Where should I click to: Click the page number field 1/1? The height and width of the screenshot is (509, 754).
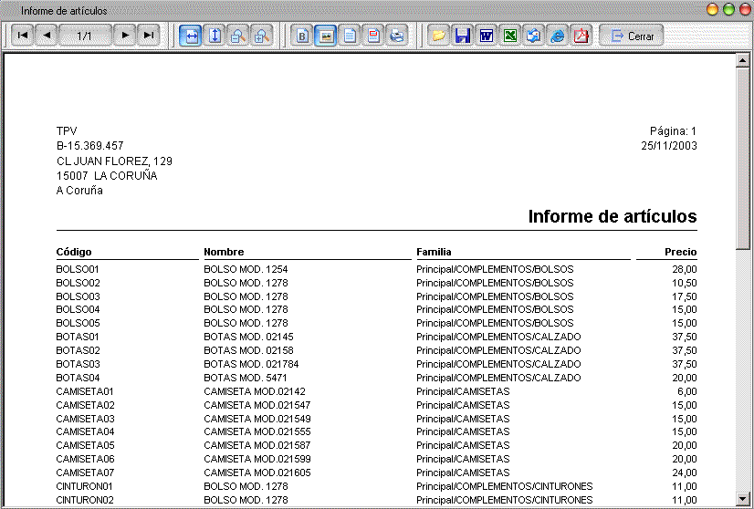coord(85,36)
